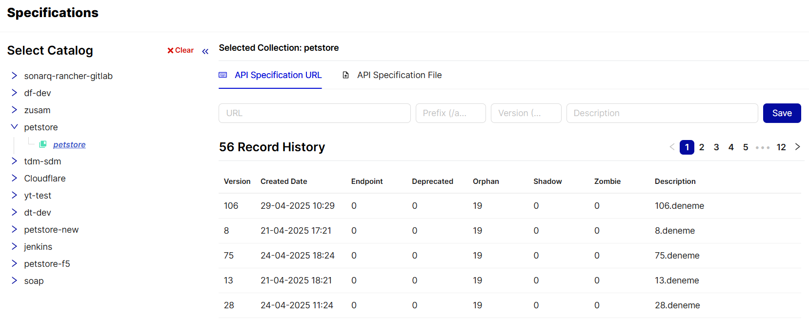This screenshot has height=320, width=809.
Task: Collapse the catalog panel with double-chevron icon
Action: 205,51
